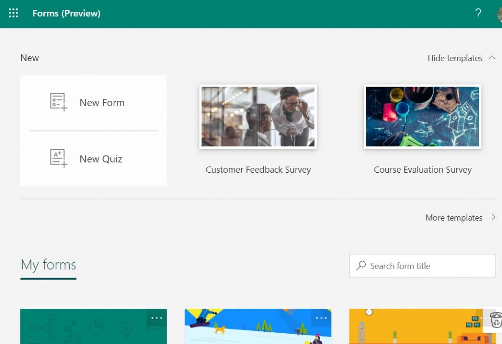The height and width of the screenshot is (344, 502).
Task: Open the user profile avatar
Action: pos(499,14)
